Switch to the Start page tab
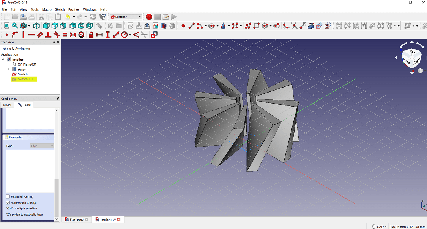 click(x=76, y=220)
